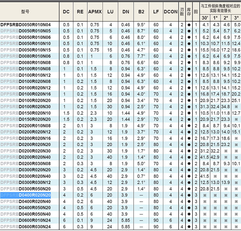Click the B2 column header
The image size is (241, 231).
pos(141,12)
